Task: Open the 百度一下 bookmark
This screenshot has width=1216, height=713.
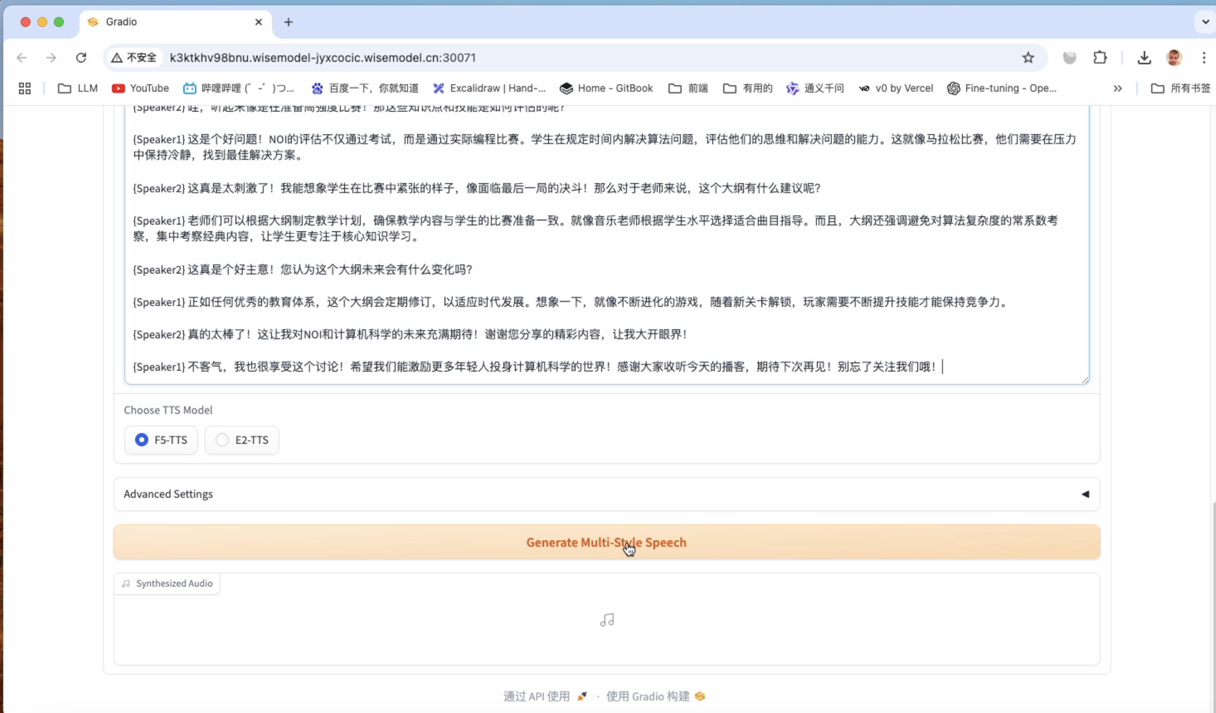Action: 365,88
